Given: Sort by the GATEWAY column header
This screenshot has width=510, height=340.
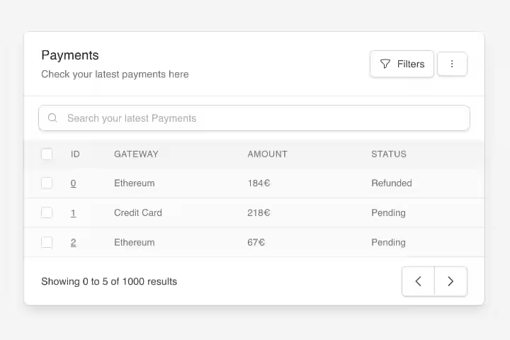Looking at the screenshot, I should click(136, 154).
